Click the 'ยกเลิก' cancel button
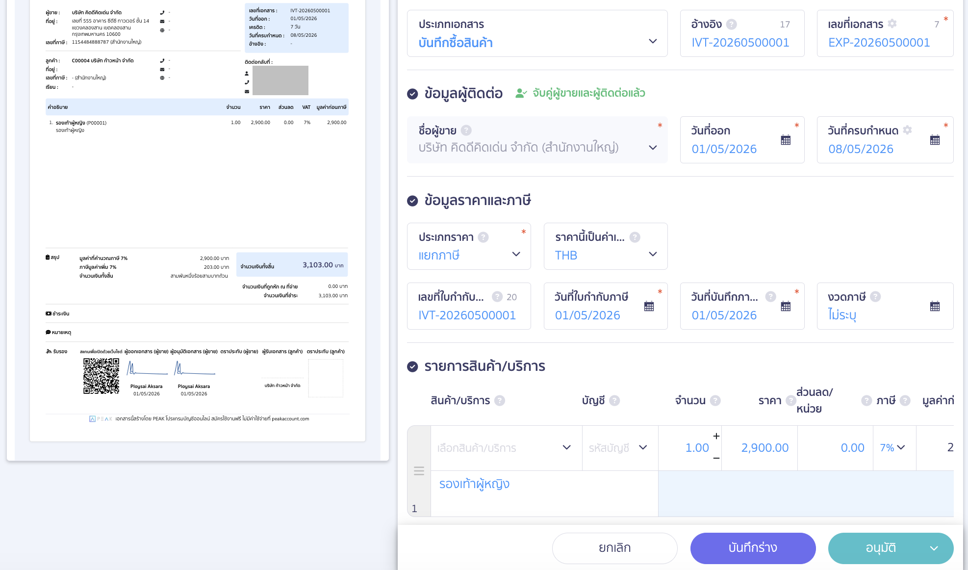The height and width of the screenshot is (570, 968). click(x=614, y=548)
